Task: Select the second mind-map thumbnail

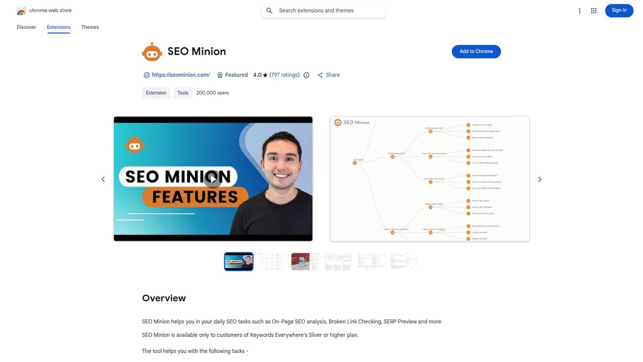Action: 272,261
